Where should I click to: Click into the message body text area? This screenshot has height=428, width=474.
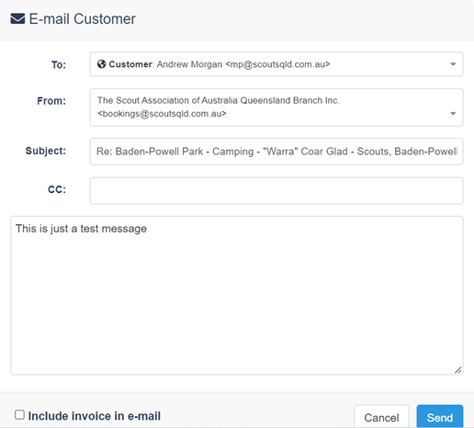point(237,296)
